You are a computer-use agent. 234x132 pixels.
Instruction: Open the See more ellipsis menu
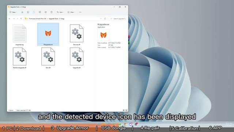pos(80,12)
